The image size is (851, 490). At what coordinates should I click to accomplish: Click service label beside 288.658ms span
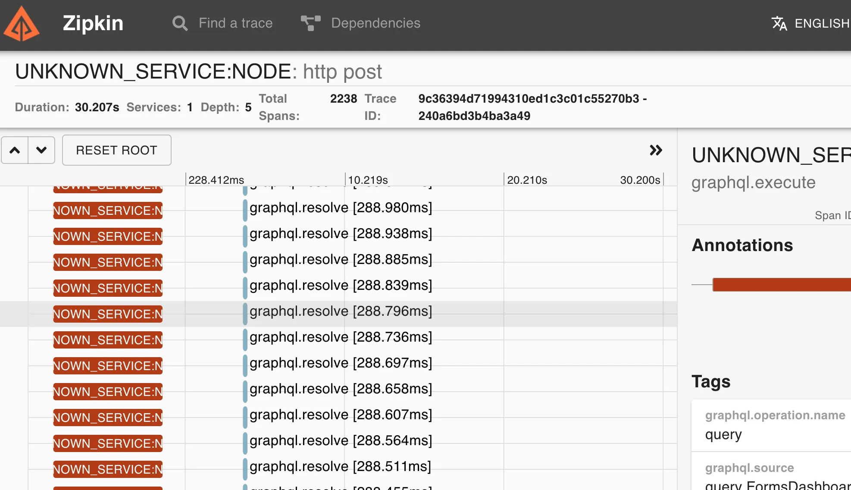click(108, 392)
